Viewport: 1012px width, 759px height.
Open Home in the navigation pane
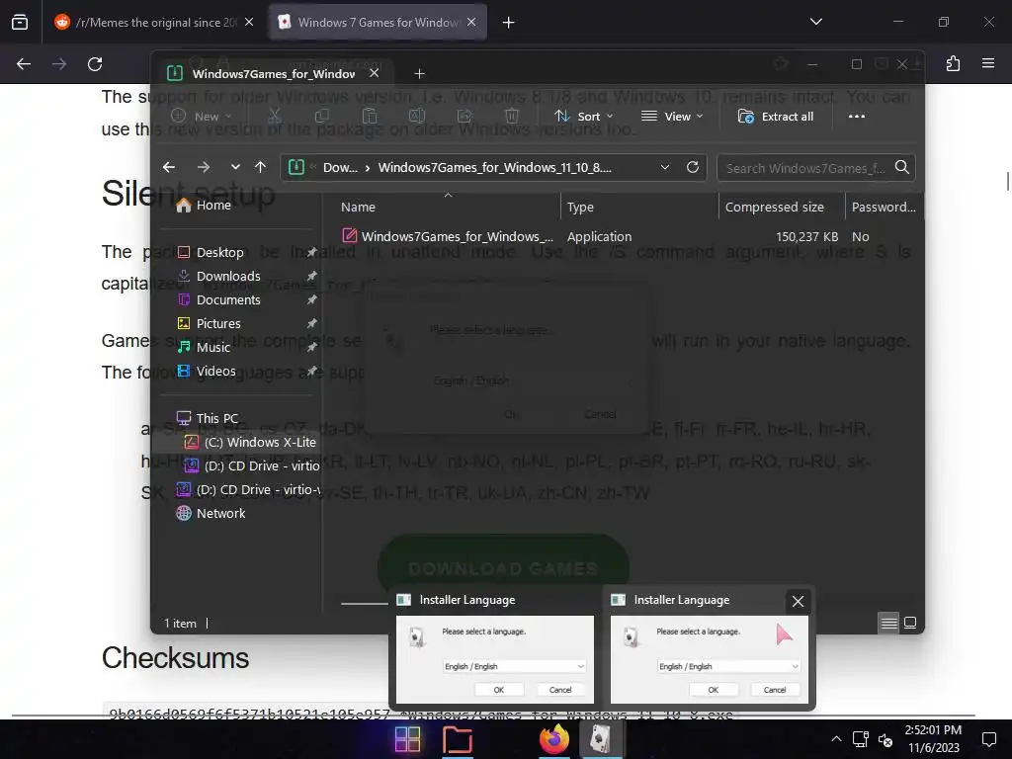(204, 205)
